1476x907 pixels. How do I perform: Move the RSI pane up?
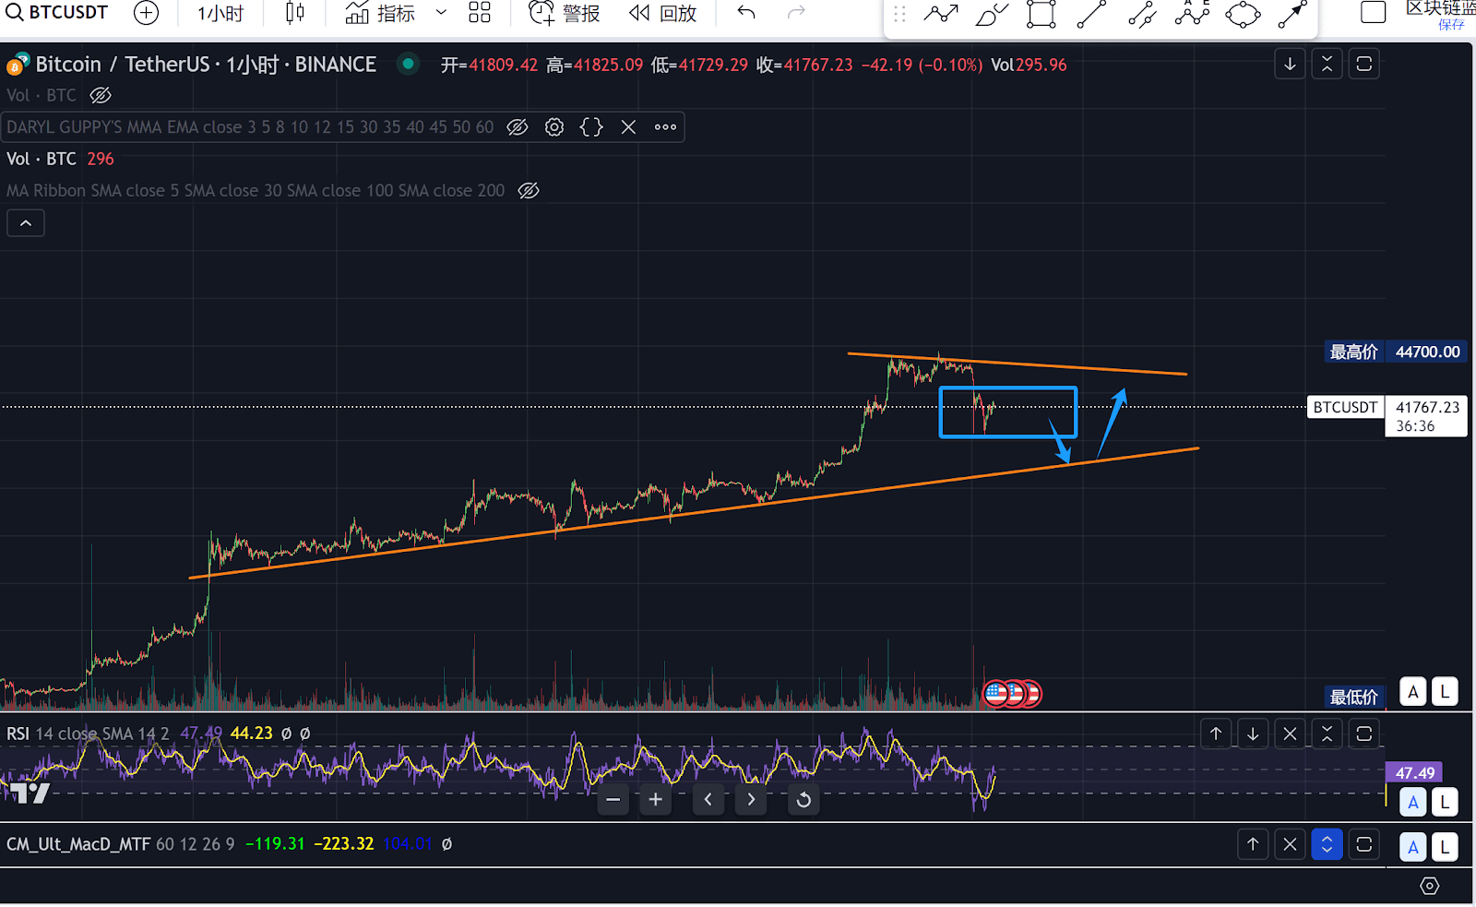coord(1216,734)
